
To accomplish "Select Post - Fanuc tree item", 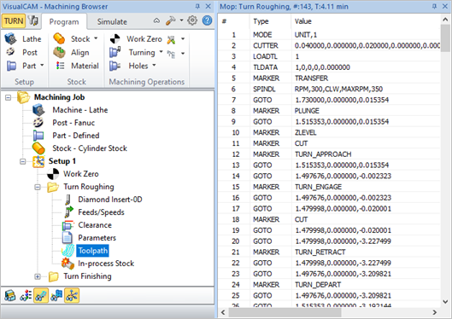I will [73, 123].
